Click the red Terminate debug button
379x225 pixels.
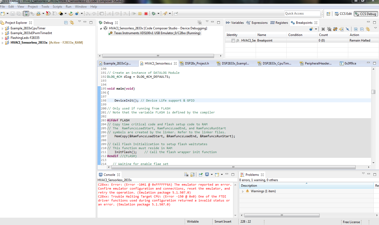coord(146,13)
